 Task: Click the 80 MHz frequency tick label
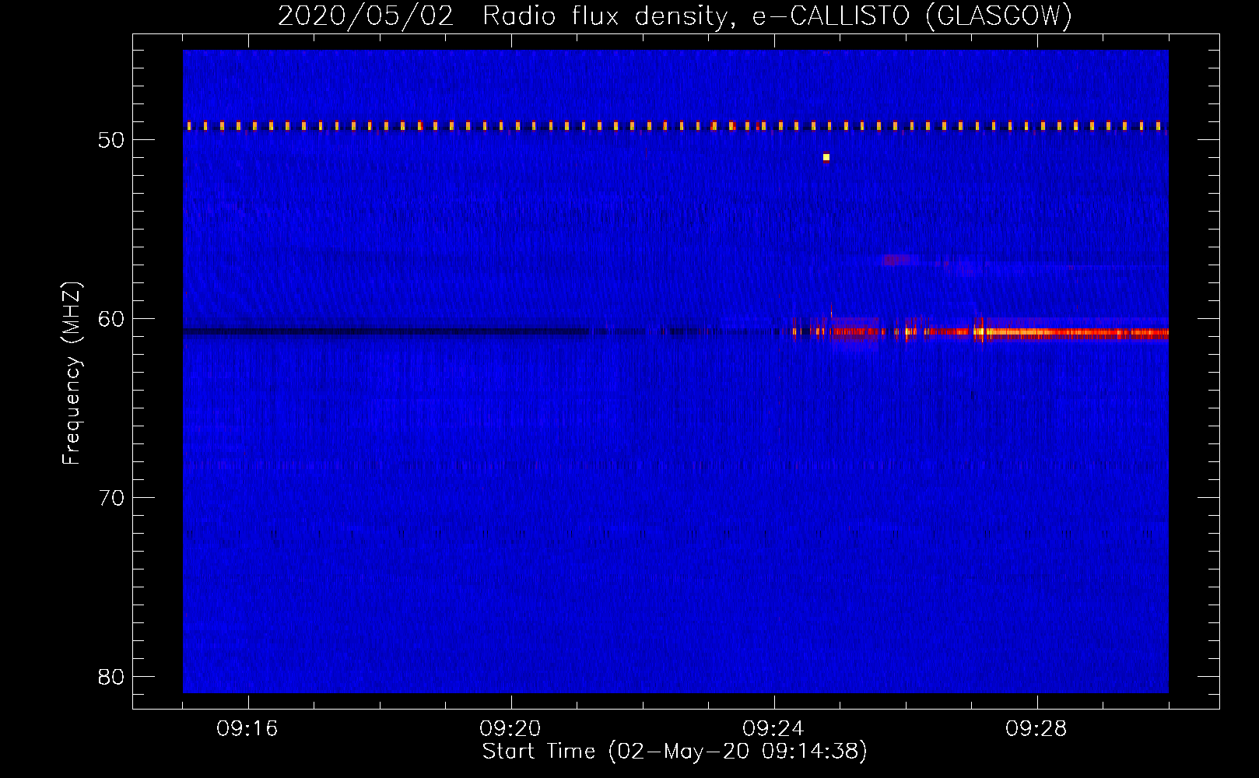pos(111,677)
